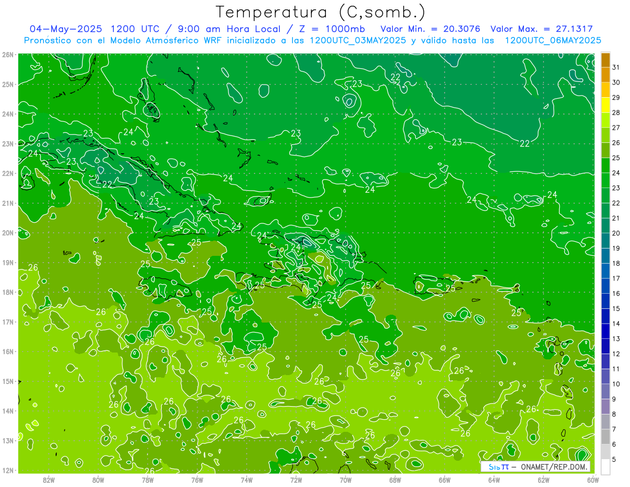
Task: Click the 17N latitude axis label
Action: tap(7, 322)
